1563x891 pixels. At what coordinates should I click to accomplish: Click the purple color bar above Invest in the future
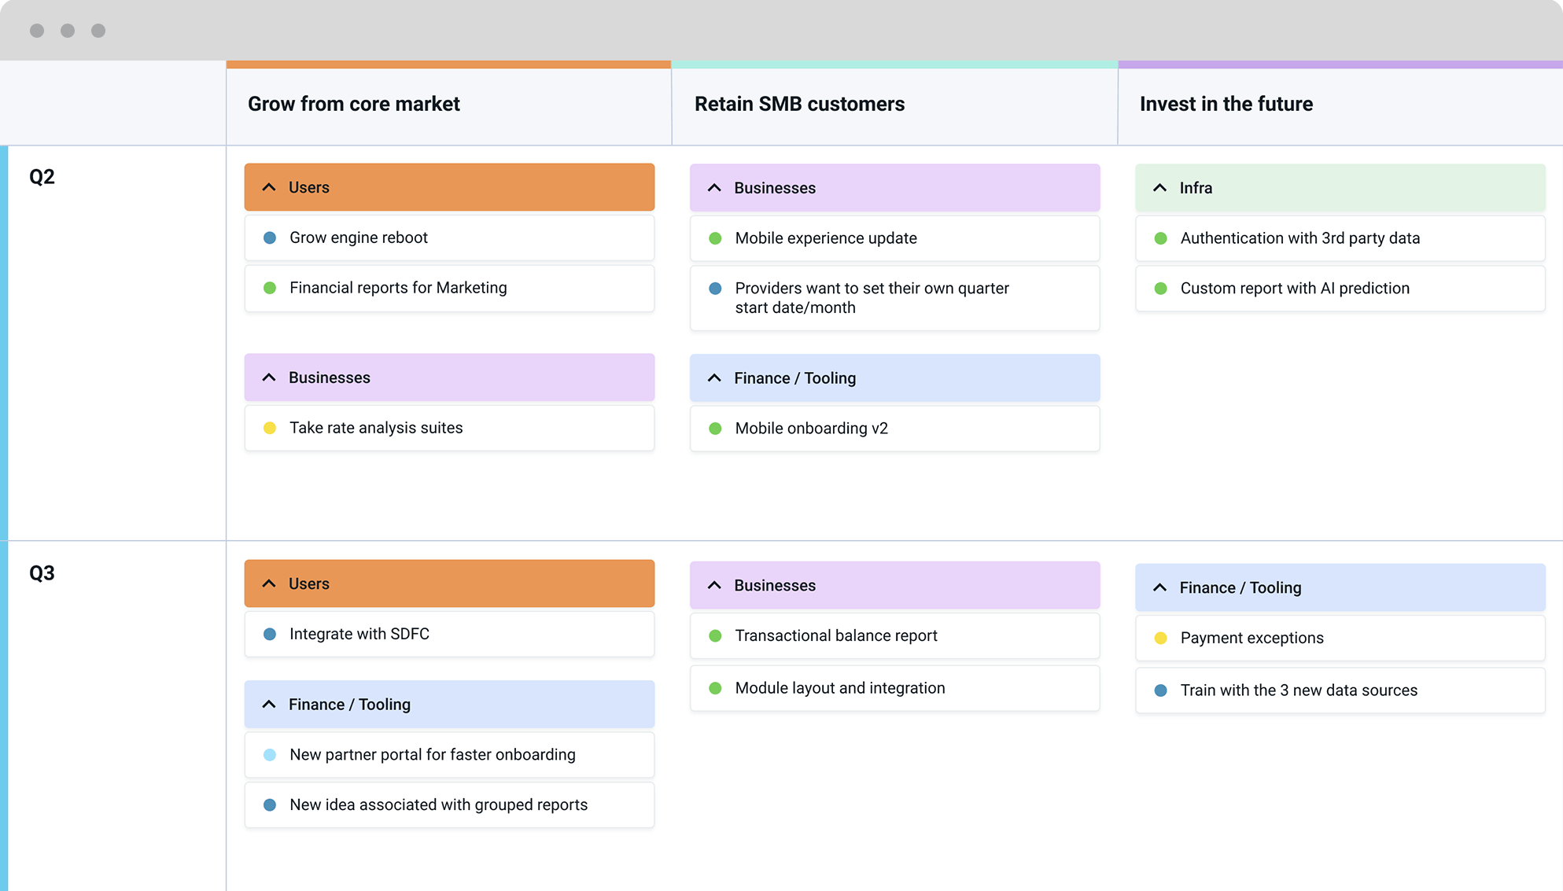(1340, 64)
